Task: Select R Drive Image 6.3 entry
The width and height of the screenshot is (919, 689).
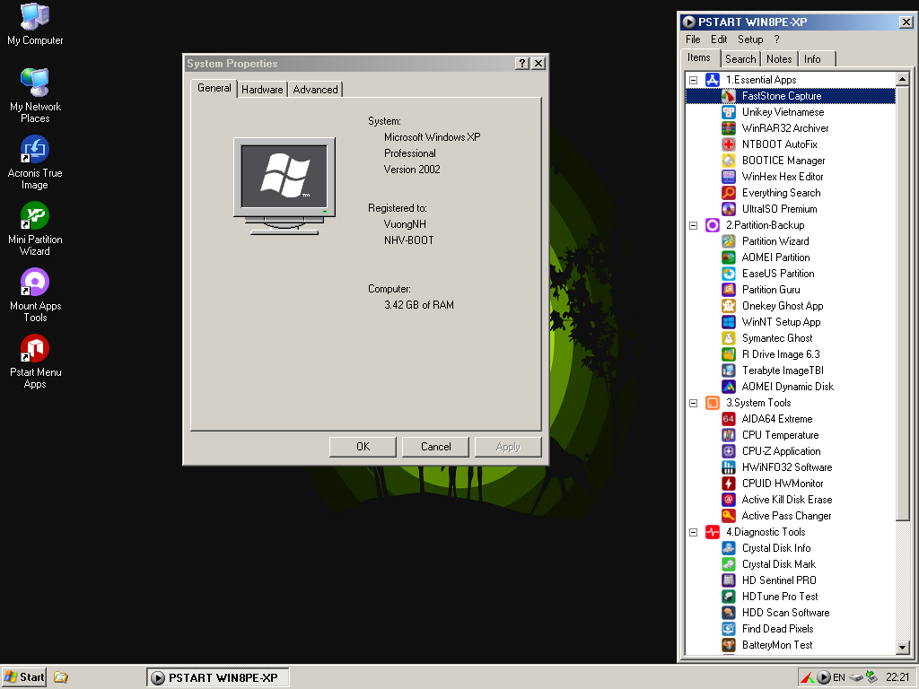Action: (780, 354)
